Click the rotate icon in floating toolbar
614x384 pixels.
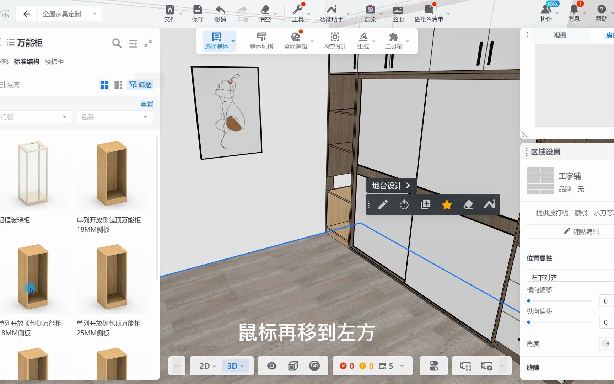[x=404, y=205]
